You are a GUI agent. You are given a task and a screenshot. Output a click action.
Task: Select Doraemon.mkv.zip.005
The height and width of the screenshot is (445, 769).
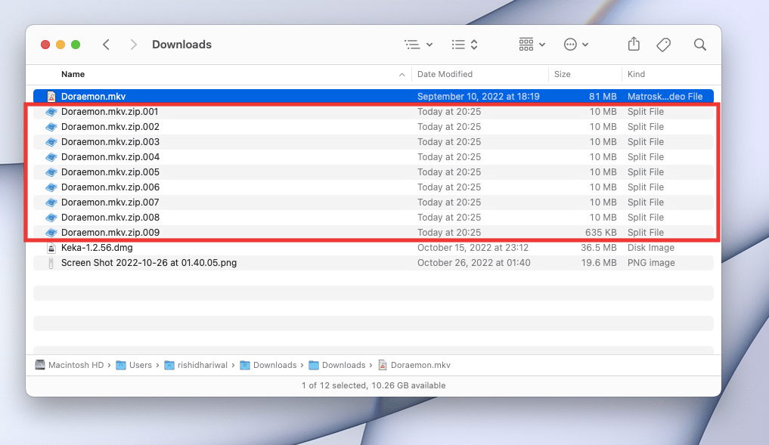point(374,172)
